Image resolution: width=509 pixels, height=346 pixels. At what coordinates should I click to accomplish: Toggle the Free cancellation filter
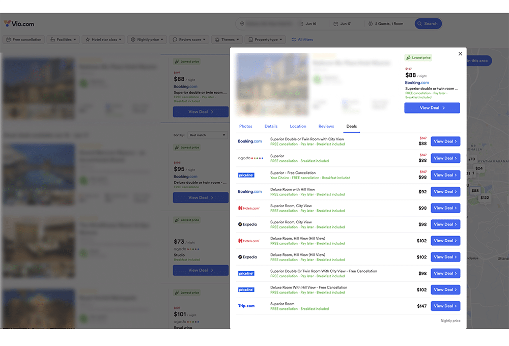pos(24,40)
